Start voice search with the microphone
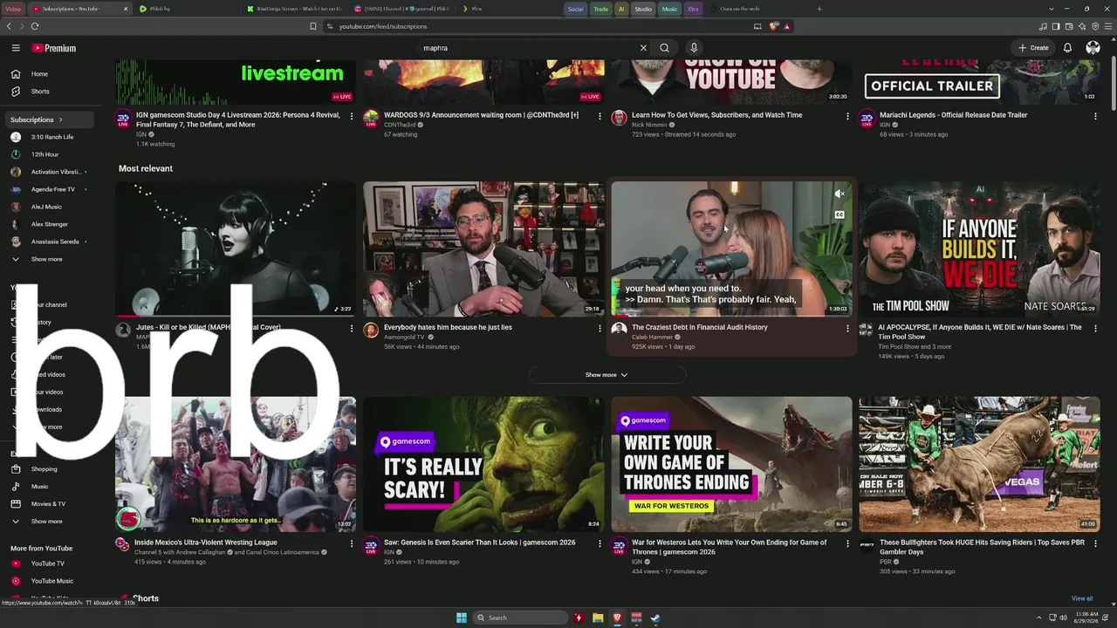Screen dimensions: 1117x628 coord(694,48)
